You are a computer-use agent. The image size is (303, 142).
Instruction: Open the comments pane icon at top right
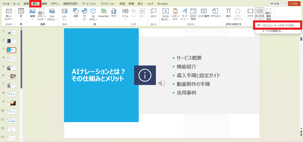(284, 3)
